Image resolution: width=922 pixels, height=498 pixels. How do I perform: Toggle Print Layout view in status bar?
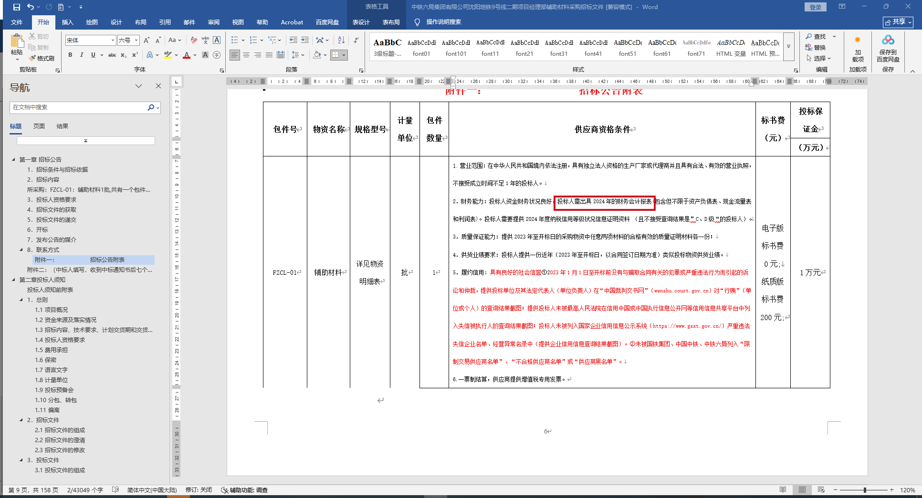point(802,490)
